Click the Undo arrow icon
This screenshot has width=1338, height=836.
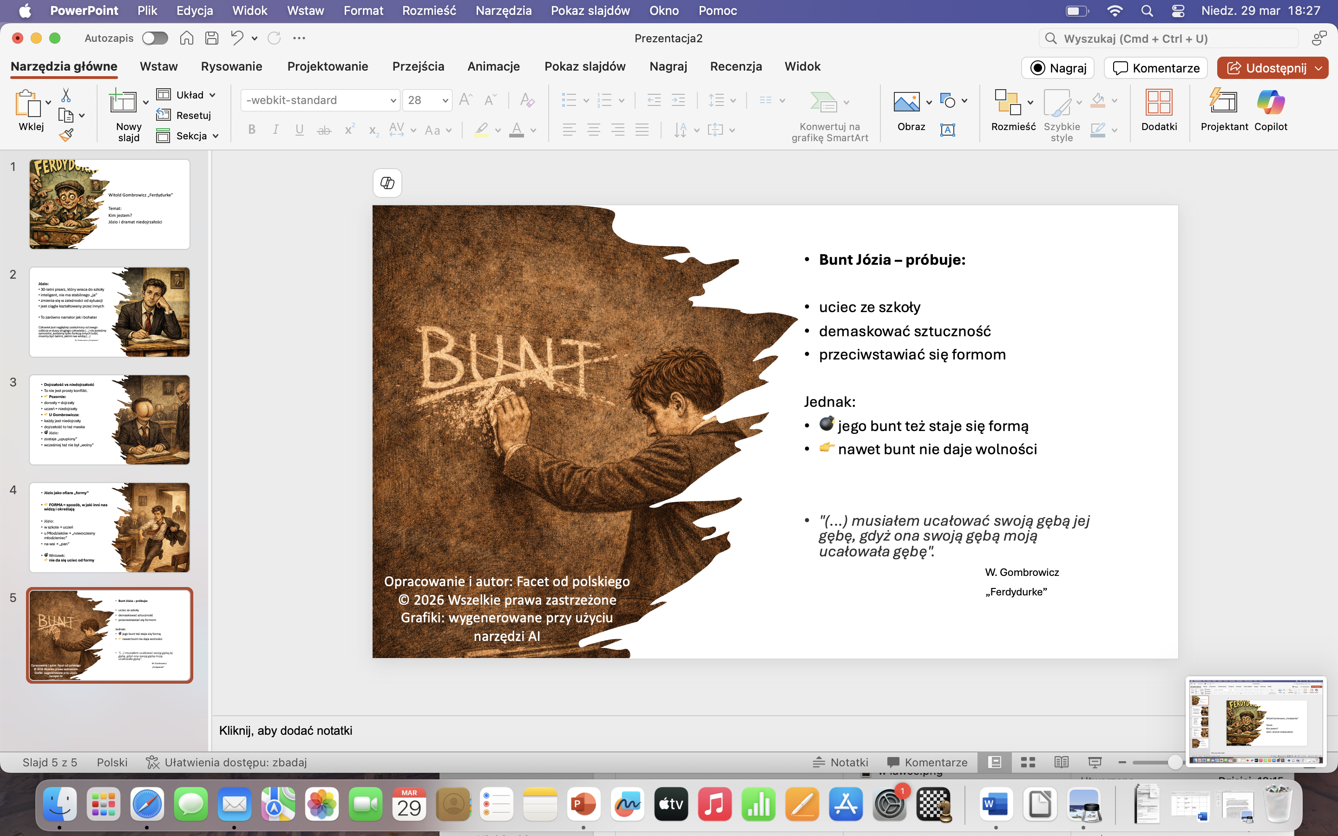pyautogui.click(x=236, y=38)
